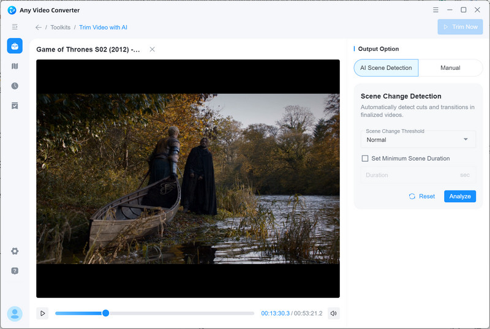Viewport: 490px width, 329px height.
Task: Navigate to Toolkits breadcrumb
Action: [60, 28]
